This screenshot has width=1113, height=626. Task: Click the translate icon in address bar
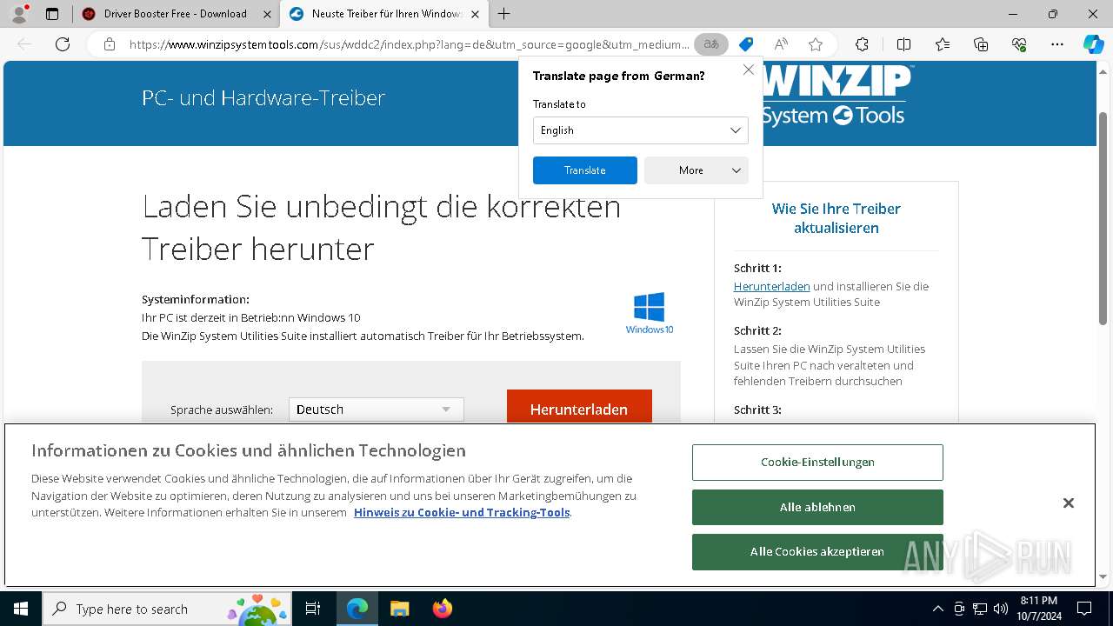click(x=711, y=44)
